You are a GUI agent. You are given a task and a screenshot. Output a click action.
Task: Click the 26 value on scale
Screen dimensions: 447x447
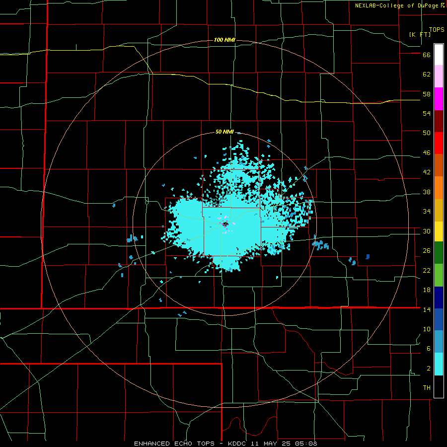[427, 251]
